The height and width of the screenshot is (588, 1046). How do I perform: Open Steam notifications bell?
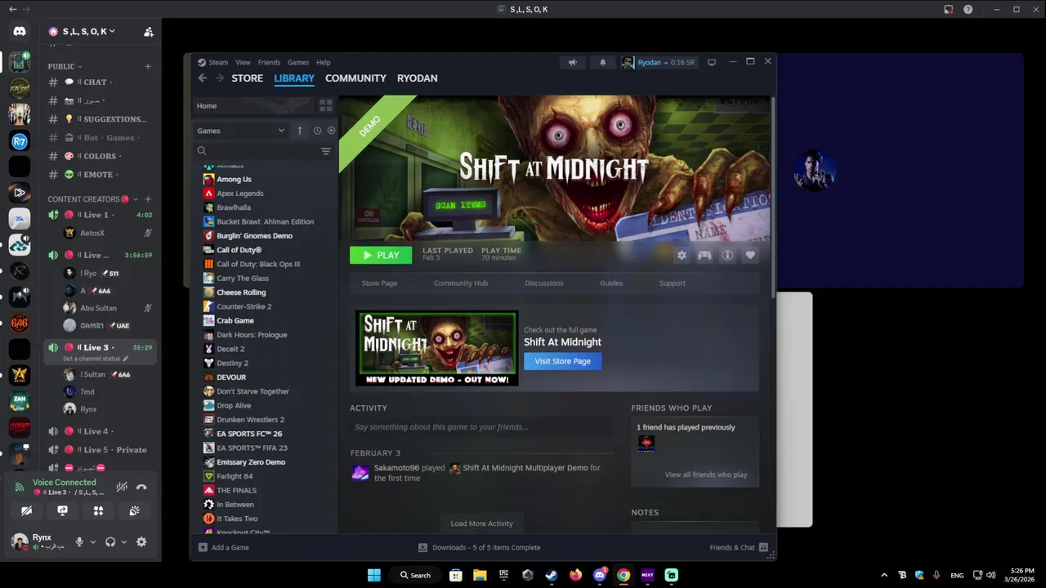(x=603, y=62)
